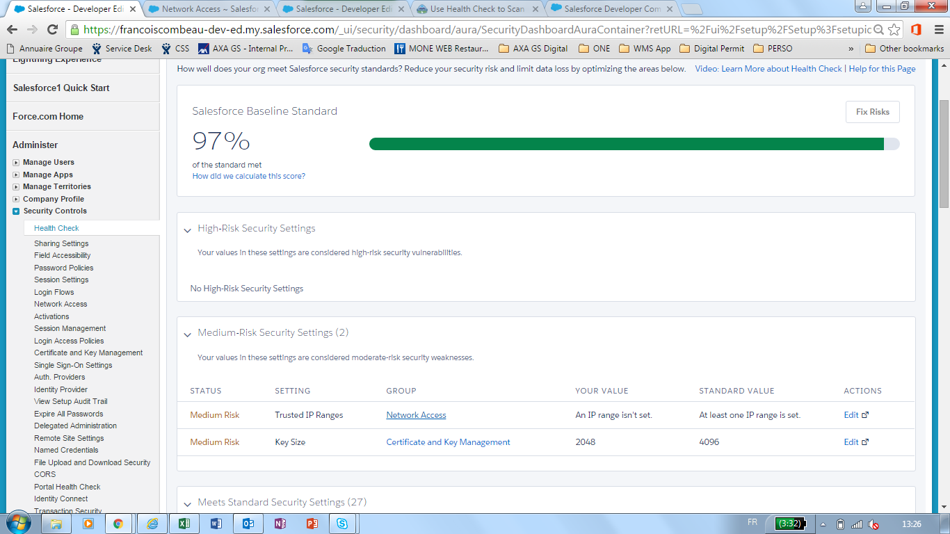
Task: Open PowerPoint from the taskbar
Action: point(312,524)
